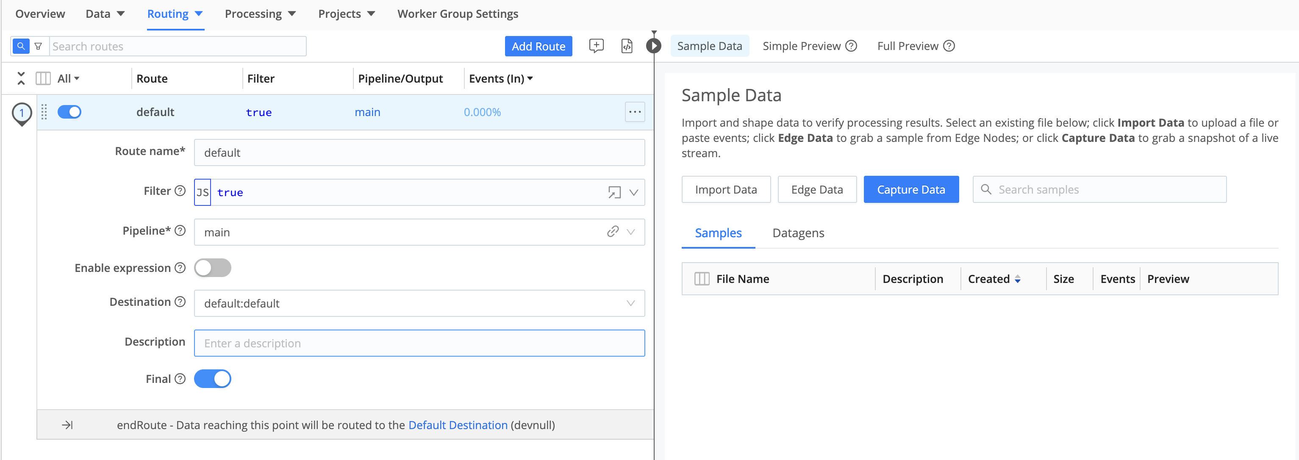Viewport: 1299px width, 460px height.
Task: Open the Events (In) column dropdown
Action: coord(530,79)
